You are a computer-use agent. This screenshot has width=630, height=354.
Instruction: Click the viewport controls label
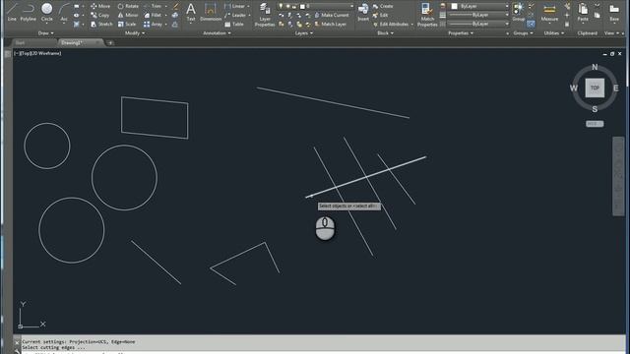tap(37, 53)
